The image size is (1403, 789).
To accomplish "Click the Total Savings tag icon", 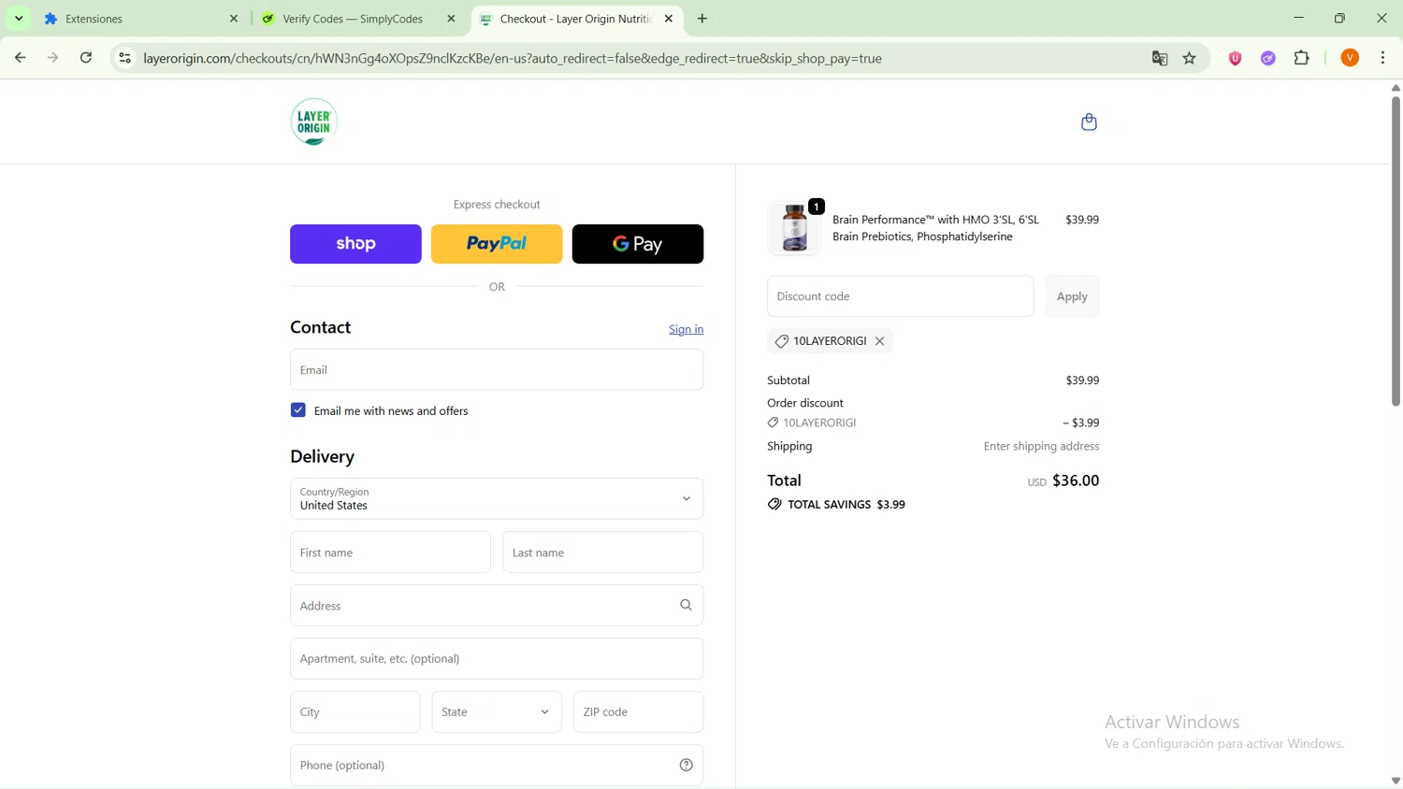I will [x=774, y=505].
